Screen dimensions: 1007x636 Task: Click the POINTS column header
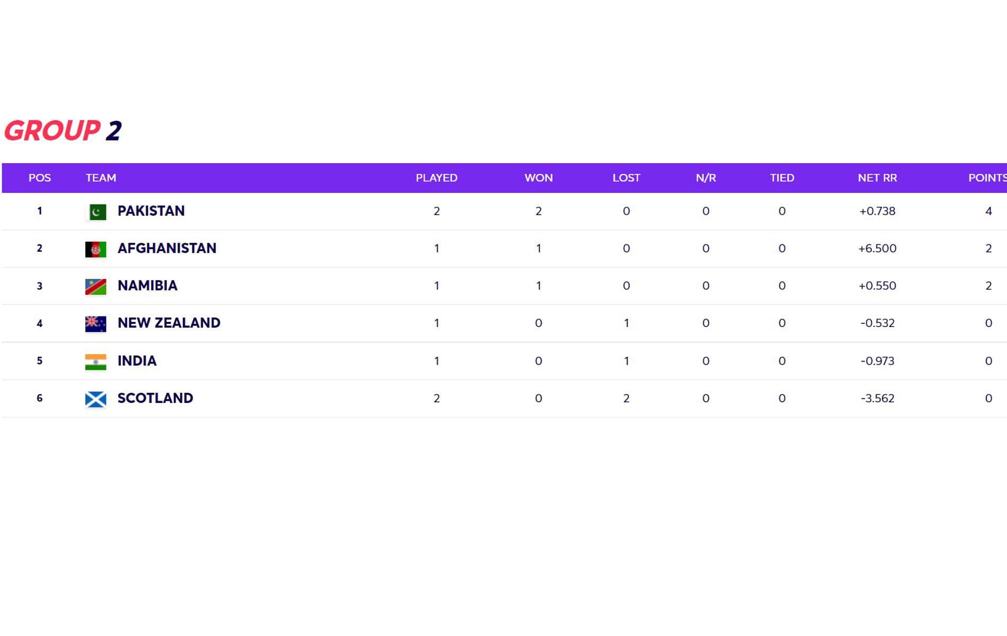click(987, 178)
